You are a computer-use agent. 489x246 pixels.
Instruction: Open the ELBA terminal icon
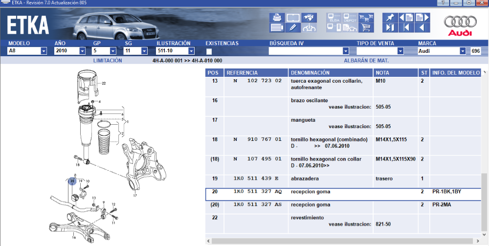[x=334, y=18]
